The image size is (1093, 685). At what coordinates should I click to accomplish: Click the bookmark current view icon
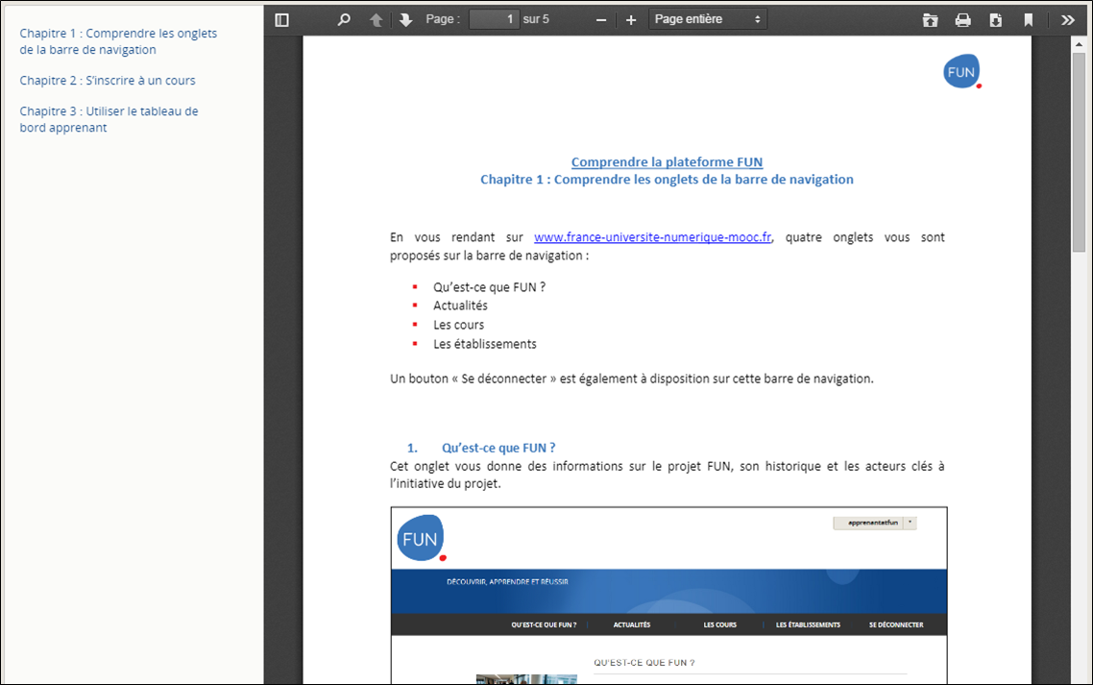[1029, 20]
